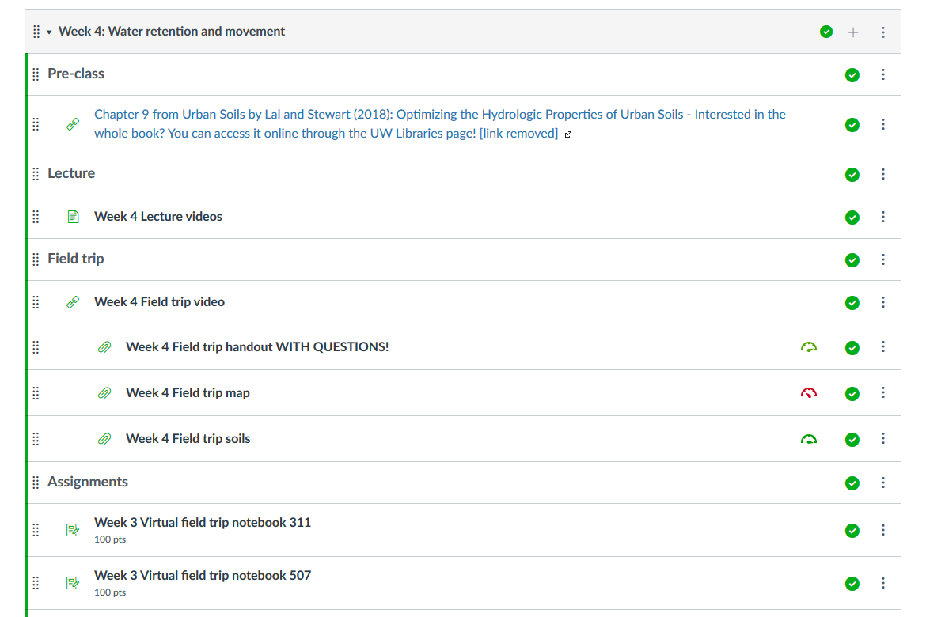Open options menu for Week 4 module header
Screen dimensions: 926x617
[883, 32]
